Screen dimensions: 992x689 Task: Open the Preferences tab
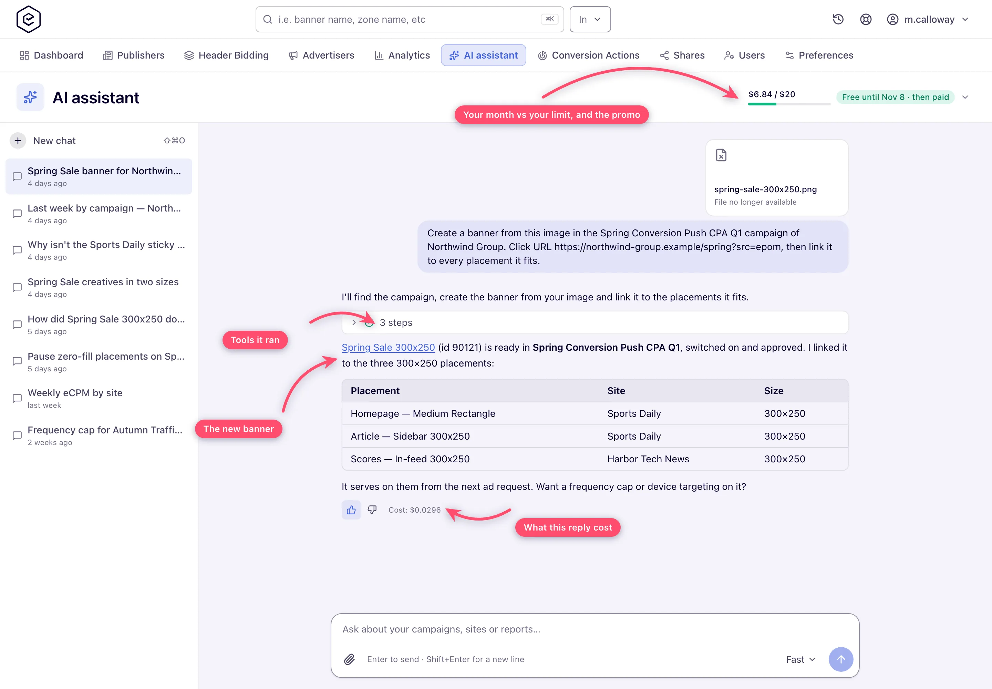(819, 55)
